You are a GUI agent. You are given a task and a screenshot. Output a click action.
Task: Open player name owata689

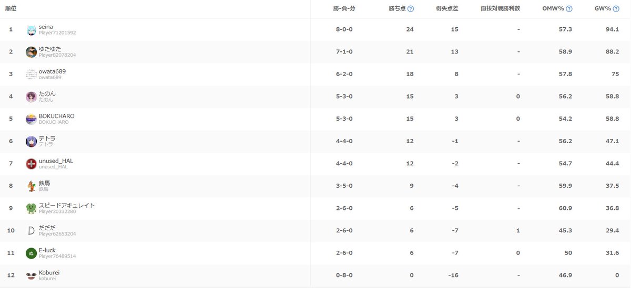52,71
